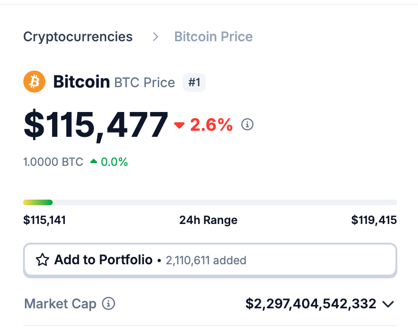Click the 1.0000 BTC conversion text
Image resolution: width=418 pixels, height=328 pixels.
[x=54, y=162]
